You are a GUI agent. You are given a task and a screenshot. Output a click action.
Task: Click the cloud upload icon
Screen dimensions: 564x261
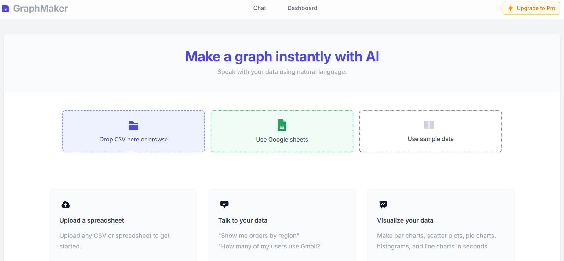tap(66, 205)
